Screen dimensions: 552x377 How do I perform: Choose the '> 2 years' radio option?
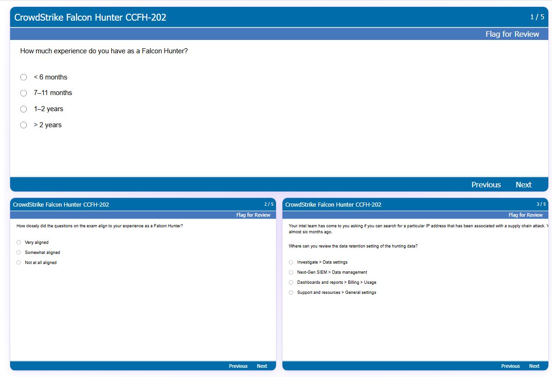tap(23, 125)
